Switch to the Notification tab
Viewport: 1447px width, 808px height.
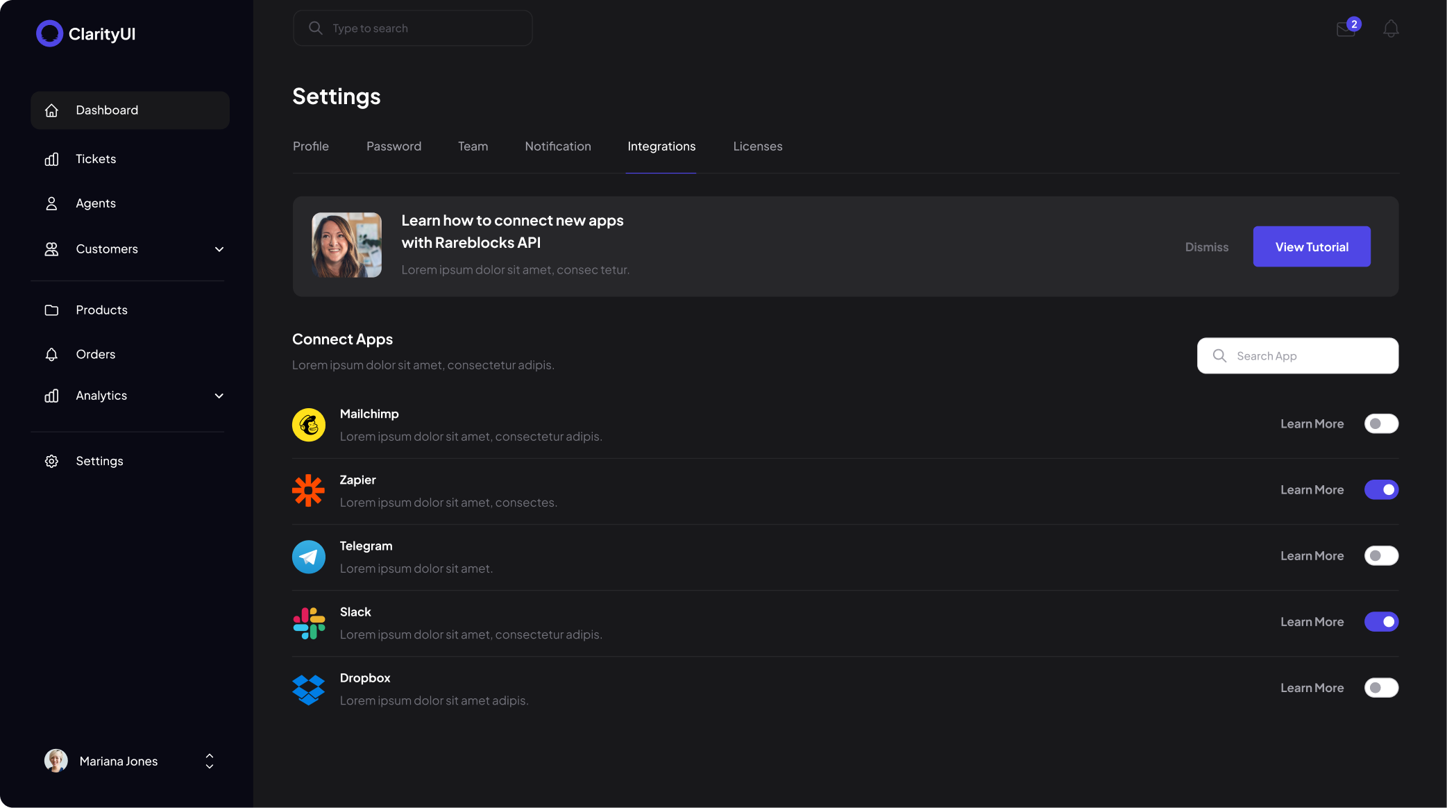[x=558, y=146]
